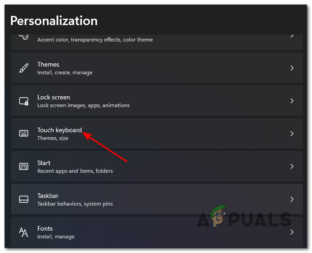Open Taskbar behaviors, system pins entry
The height and width of the screenshot is (253, 312).
pos(75,204)
